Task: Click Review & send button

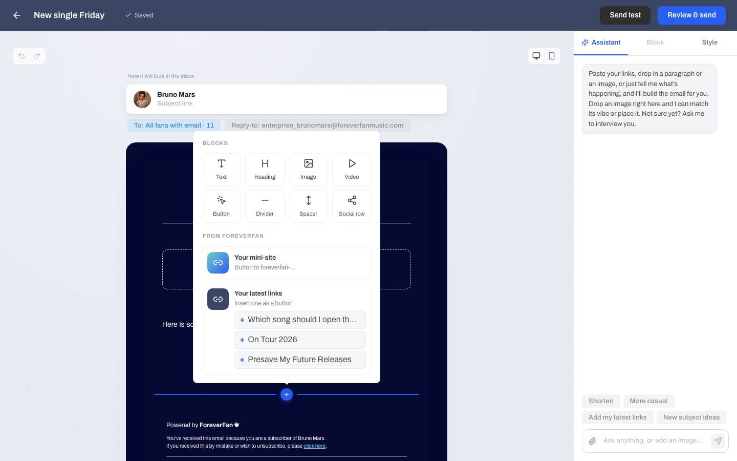Action: (691, 15)
